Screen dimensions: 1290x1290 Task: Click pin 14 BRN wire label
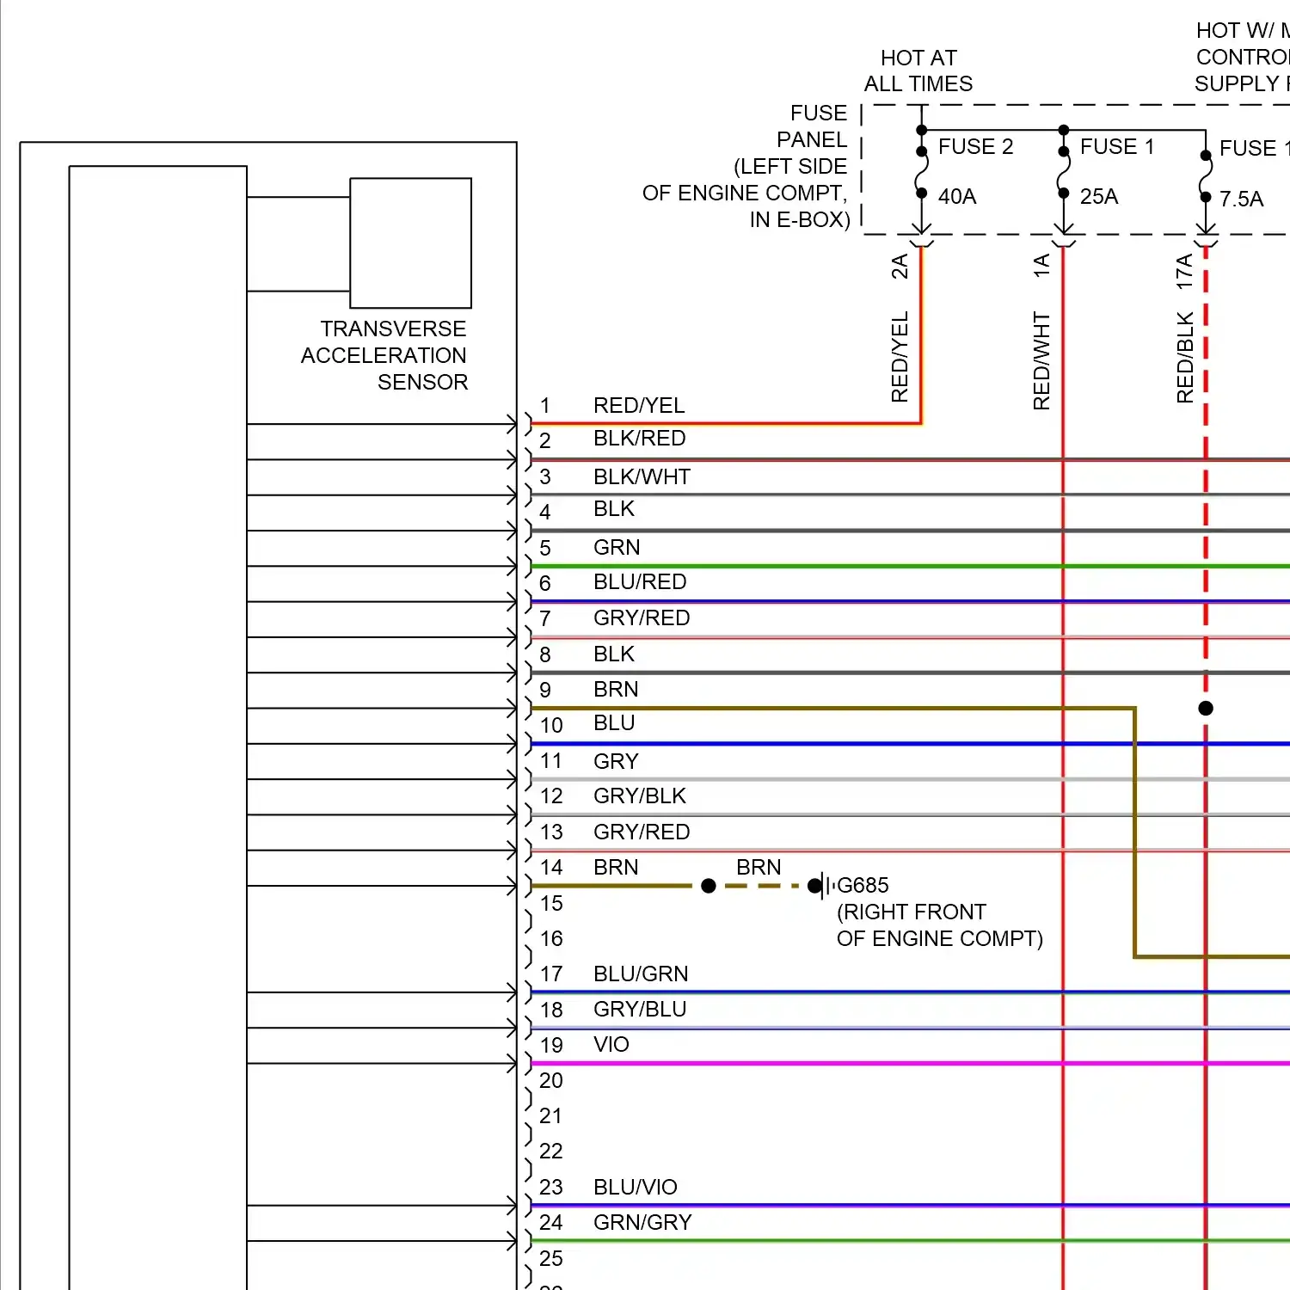click(616, 868)
